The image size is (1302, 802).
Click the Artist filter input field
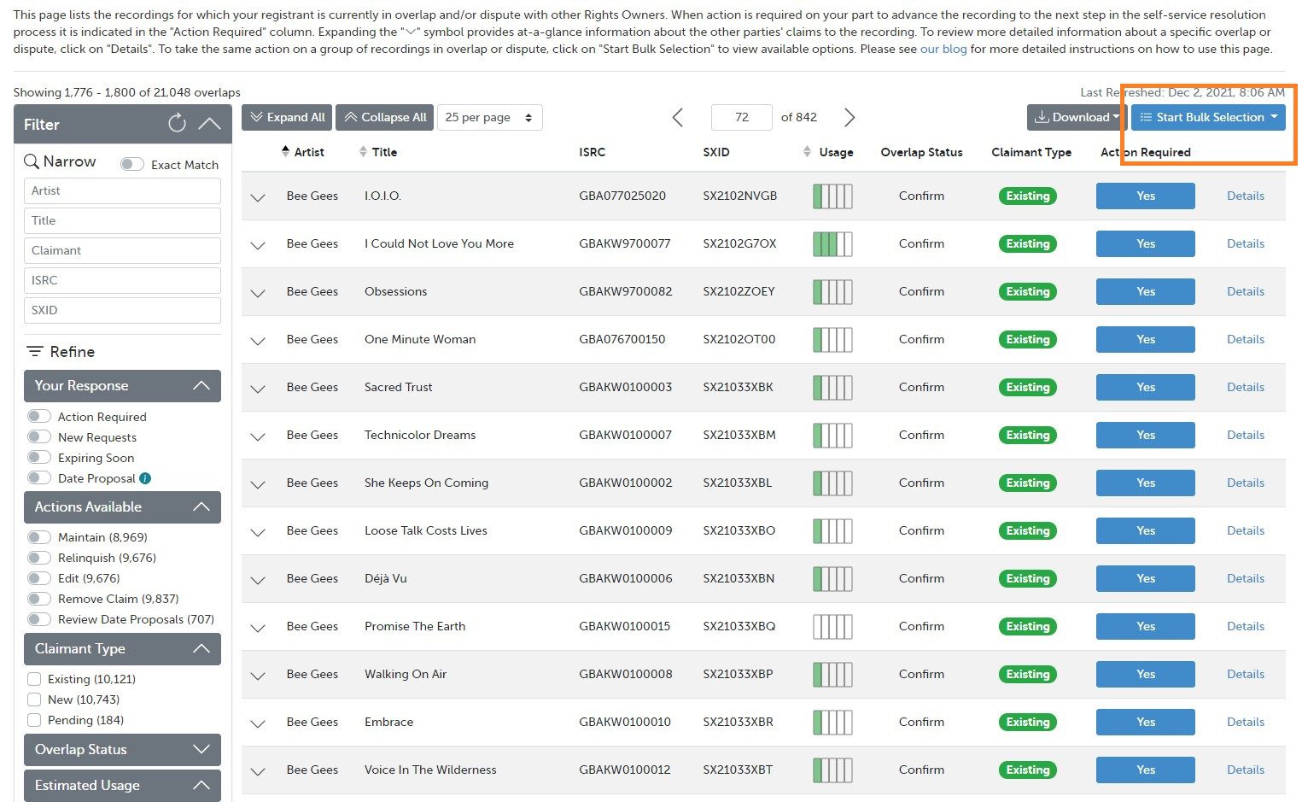(122, 190)
